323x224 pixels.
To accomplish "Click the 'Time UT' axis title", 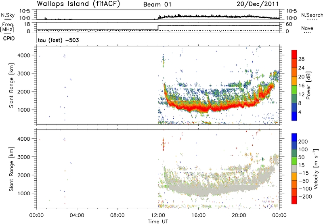I will pos(158,222).
